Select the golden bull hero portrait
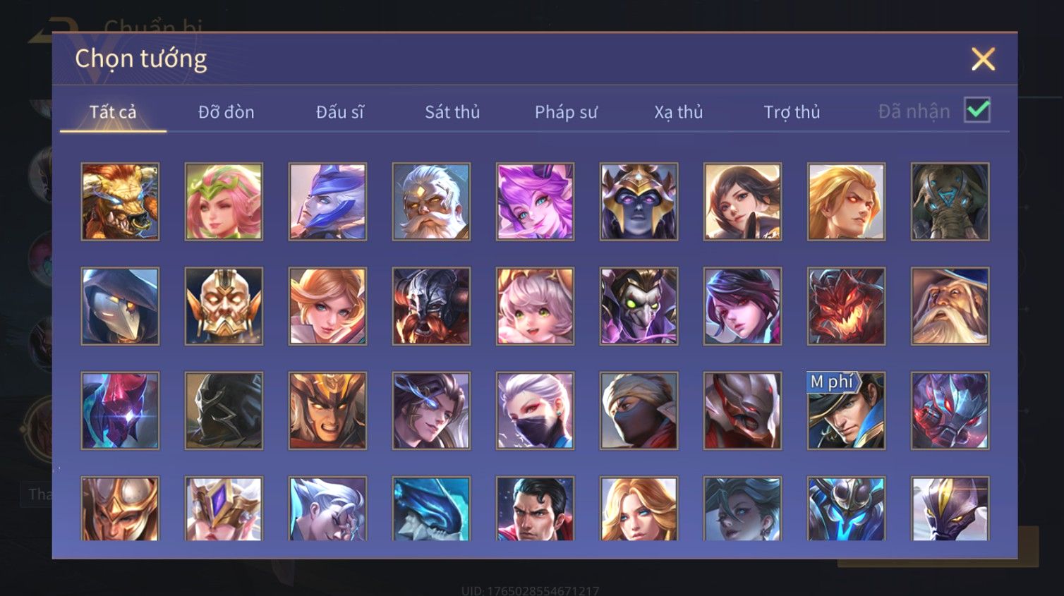This screenshot has width=1064, height=596. (x=120, y=202)
